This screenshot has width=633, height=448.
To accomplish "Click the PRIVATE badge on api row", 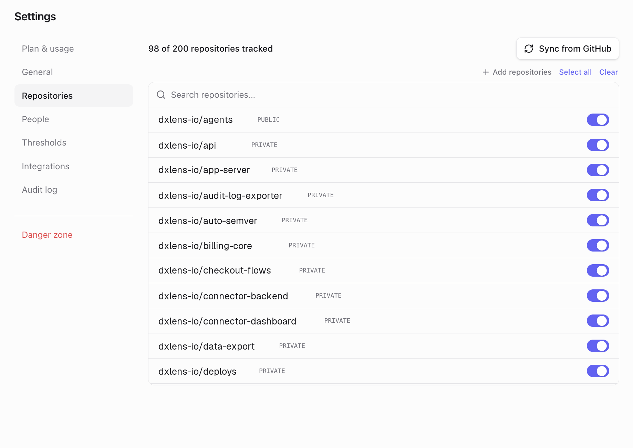I will [x=264, y=145].
